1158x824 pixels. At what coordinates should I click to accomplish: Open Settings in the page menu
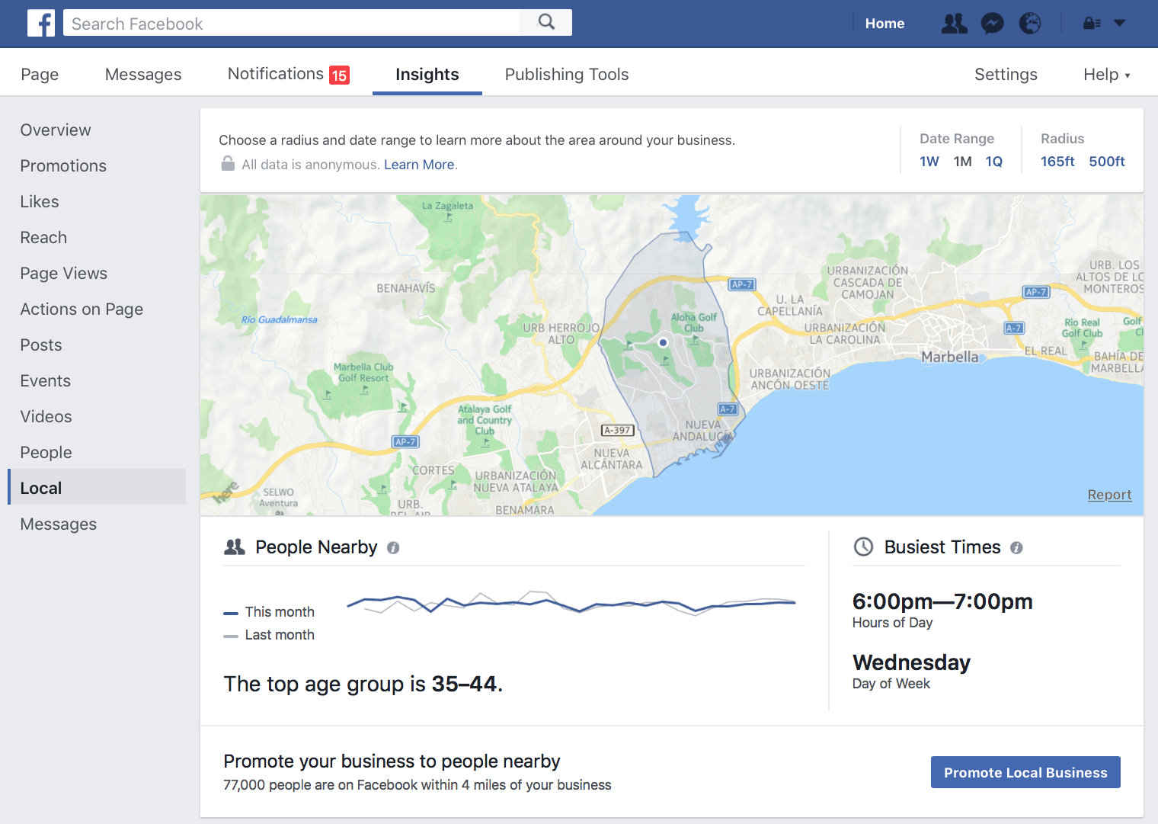(1006, 74)
